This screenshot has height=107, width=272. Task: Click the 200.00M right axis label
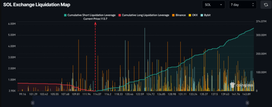(x=261, y=54)
